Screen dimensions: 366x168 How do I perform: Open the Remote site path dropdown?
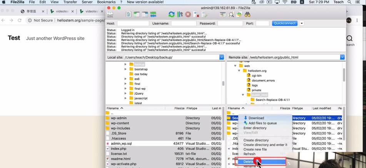[x=343, y=57]
